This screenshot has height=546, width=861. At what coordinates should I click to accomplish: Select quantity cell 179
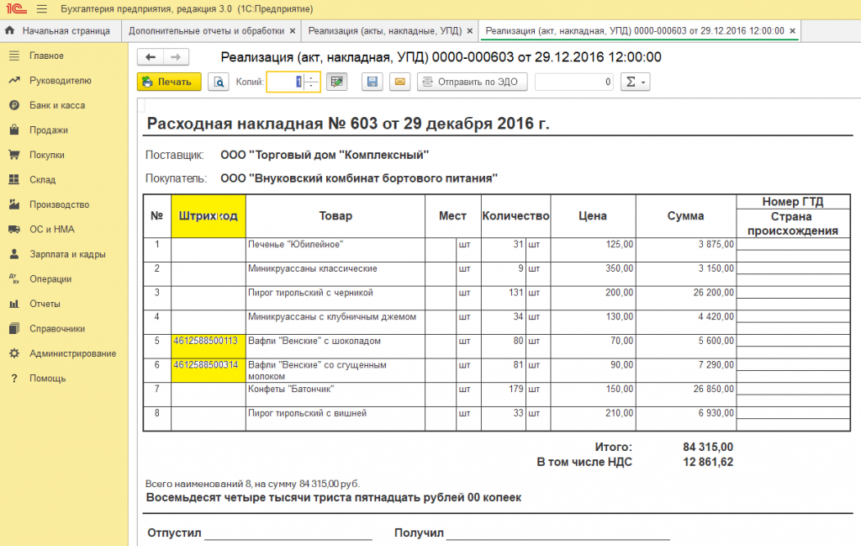pos(504,395)
